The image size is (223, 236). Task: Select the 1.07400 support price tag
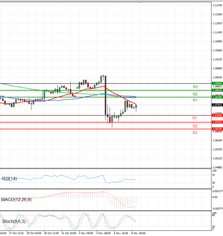[217, 115]
